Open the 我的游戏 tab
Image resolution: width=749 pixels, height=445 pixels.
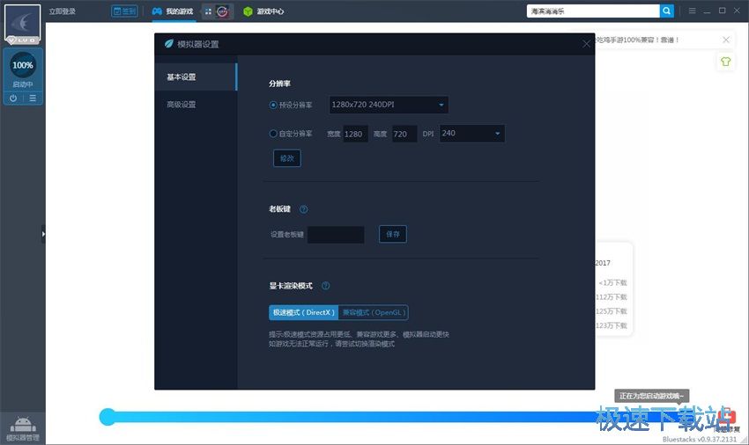[173, 11]
